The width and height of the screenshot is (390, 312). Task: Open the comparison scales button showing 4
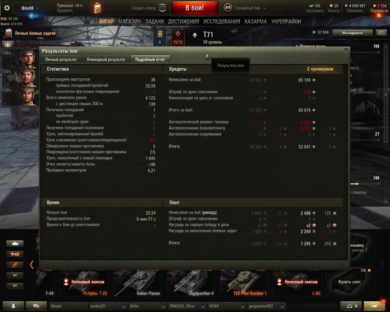pos(351,306)
